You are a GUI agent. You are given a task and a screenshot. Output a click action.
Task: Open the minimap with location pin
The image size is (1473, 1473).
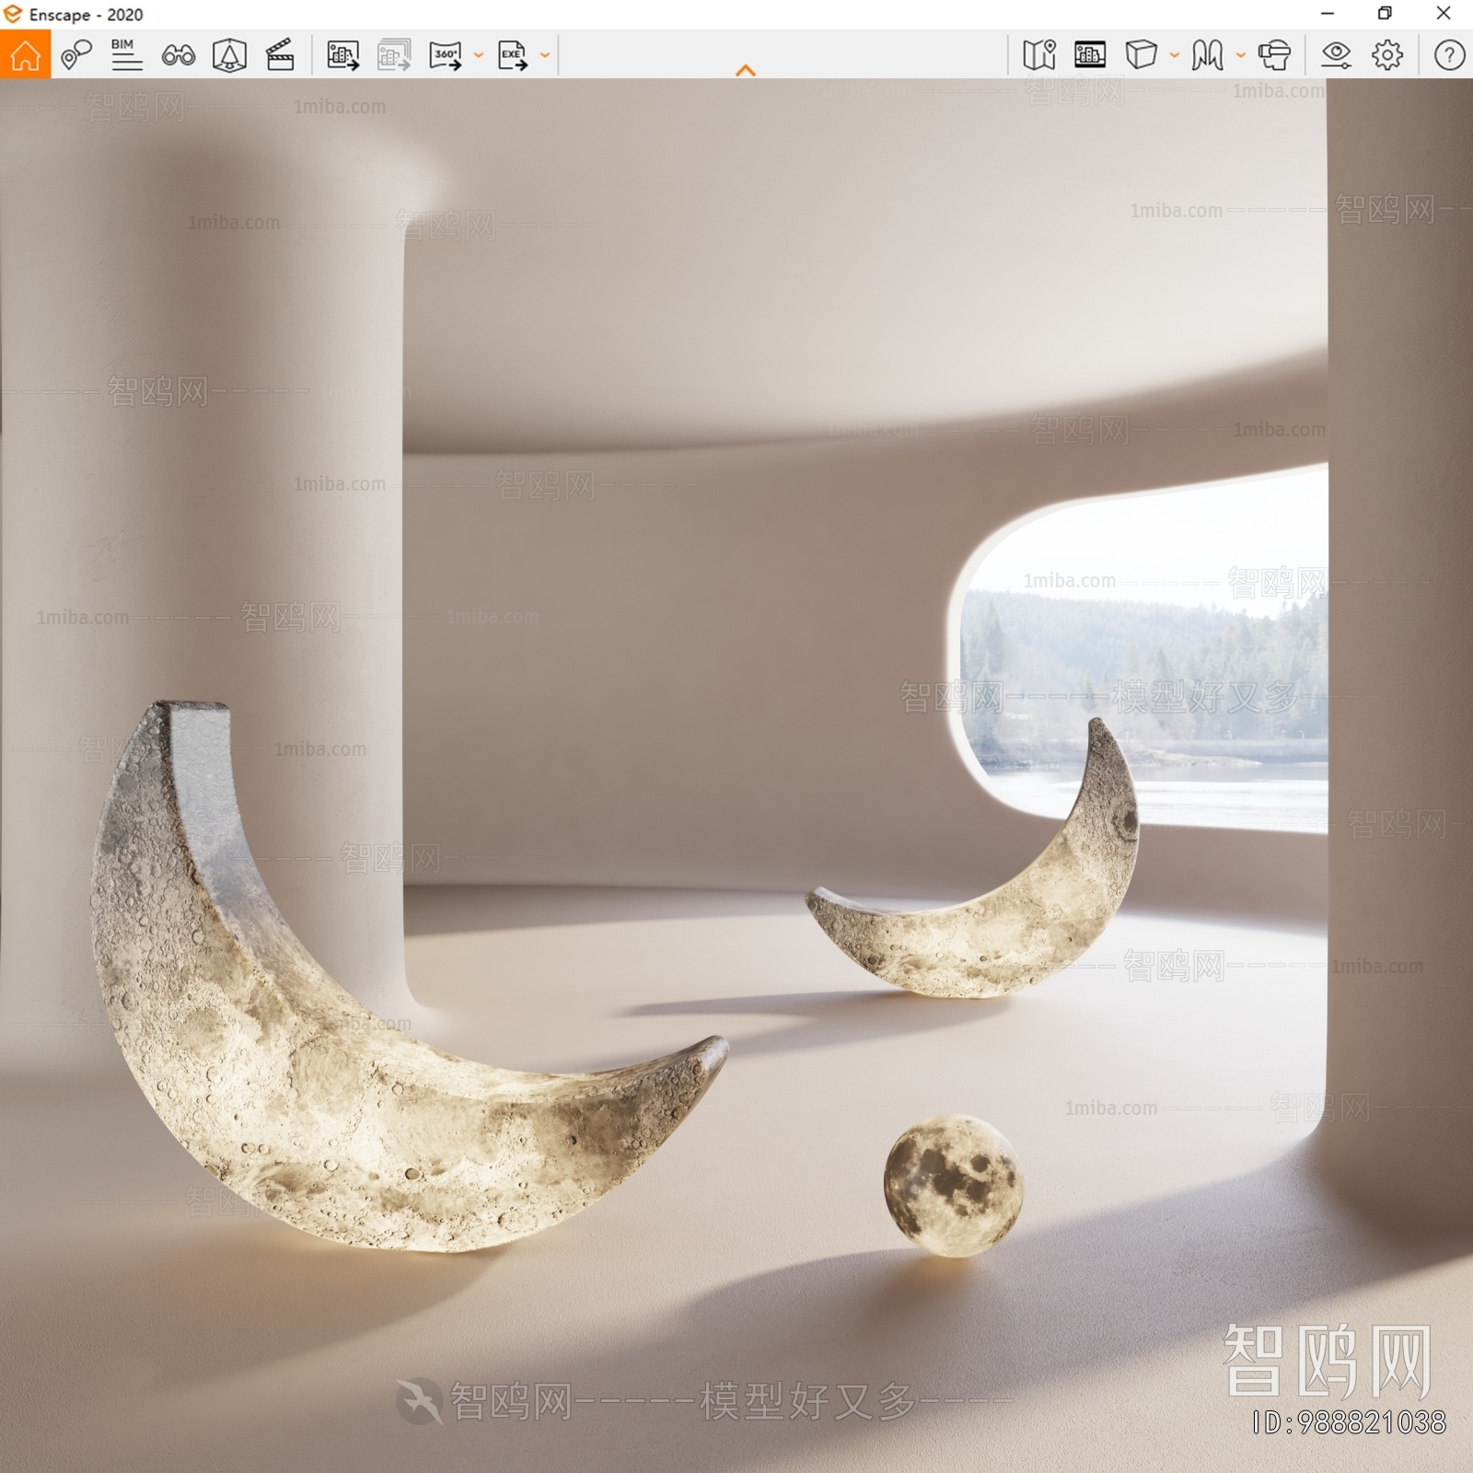(1039, 55)
